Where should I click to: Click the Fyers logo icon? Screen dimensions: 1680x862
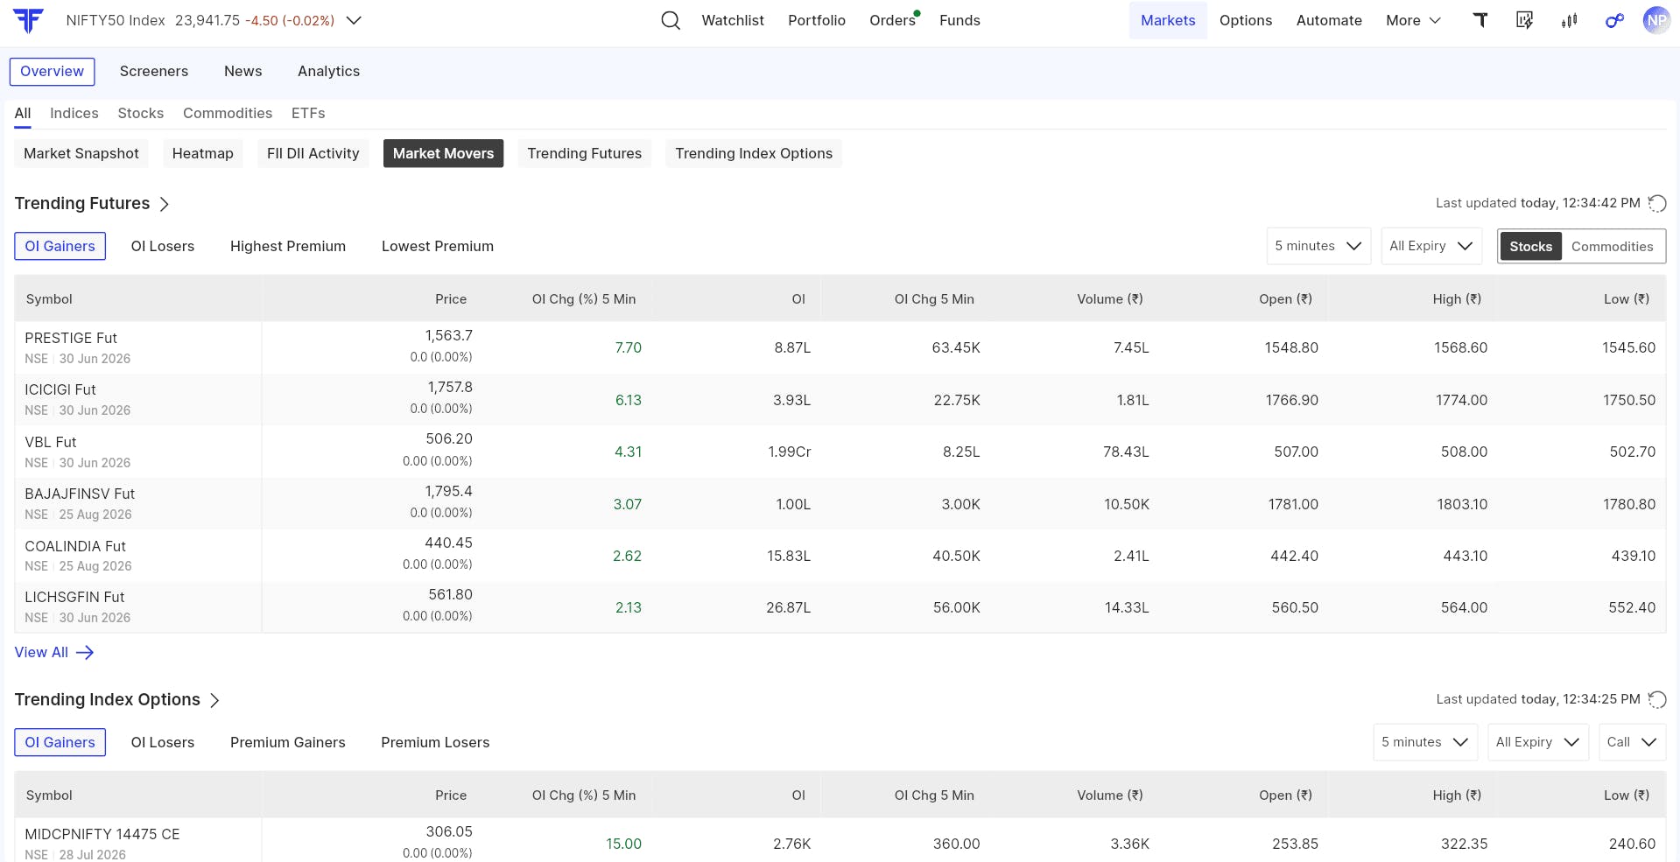click(x=28, y=20)
